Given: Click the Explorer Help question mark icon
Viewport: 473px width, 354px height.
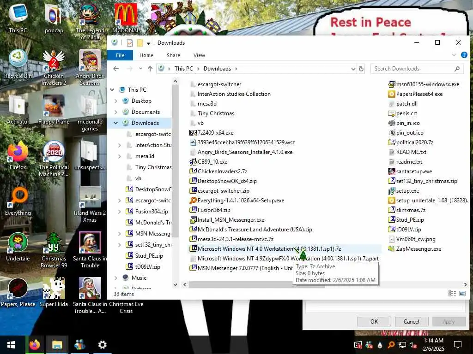Looking at the screenshot, I should coord(464,55).
